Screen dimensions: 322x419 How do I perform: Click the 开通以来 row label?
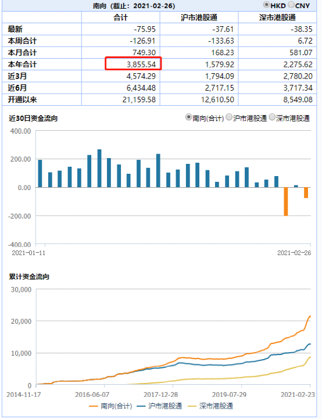[22, 99]
